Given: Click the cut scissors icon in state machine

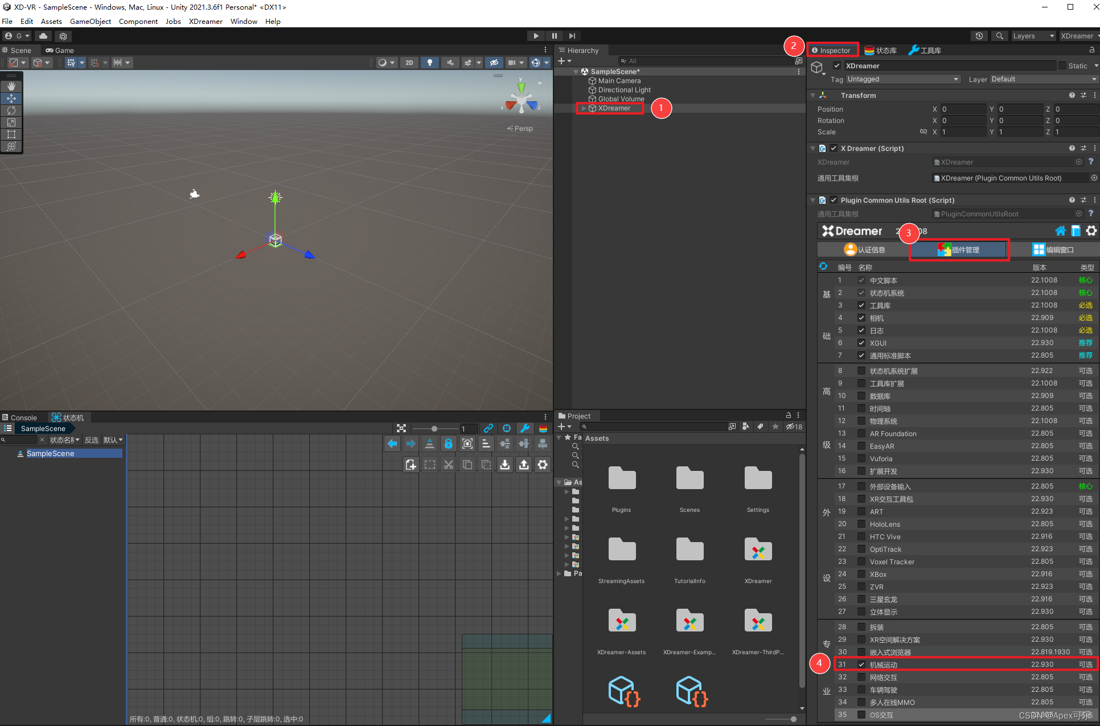Looking at the screenshot, I should coord(449,465).
